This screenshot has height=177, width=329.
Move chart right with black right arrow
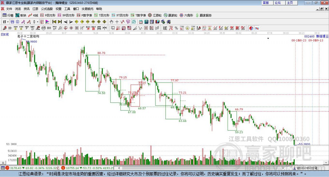coord(71,22)
